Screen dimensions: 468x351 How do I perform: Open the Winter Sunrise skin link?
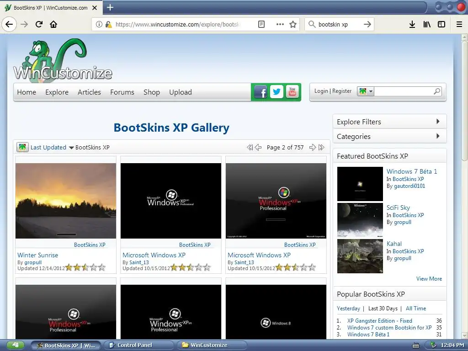click(37, 255)
